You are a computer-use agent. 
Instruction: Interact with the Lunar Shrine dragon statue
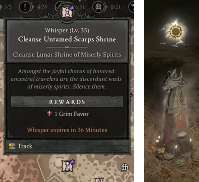(175, 105)
